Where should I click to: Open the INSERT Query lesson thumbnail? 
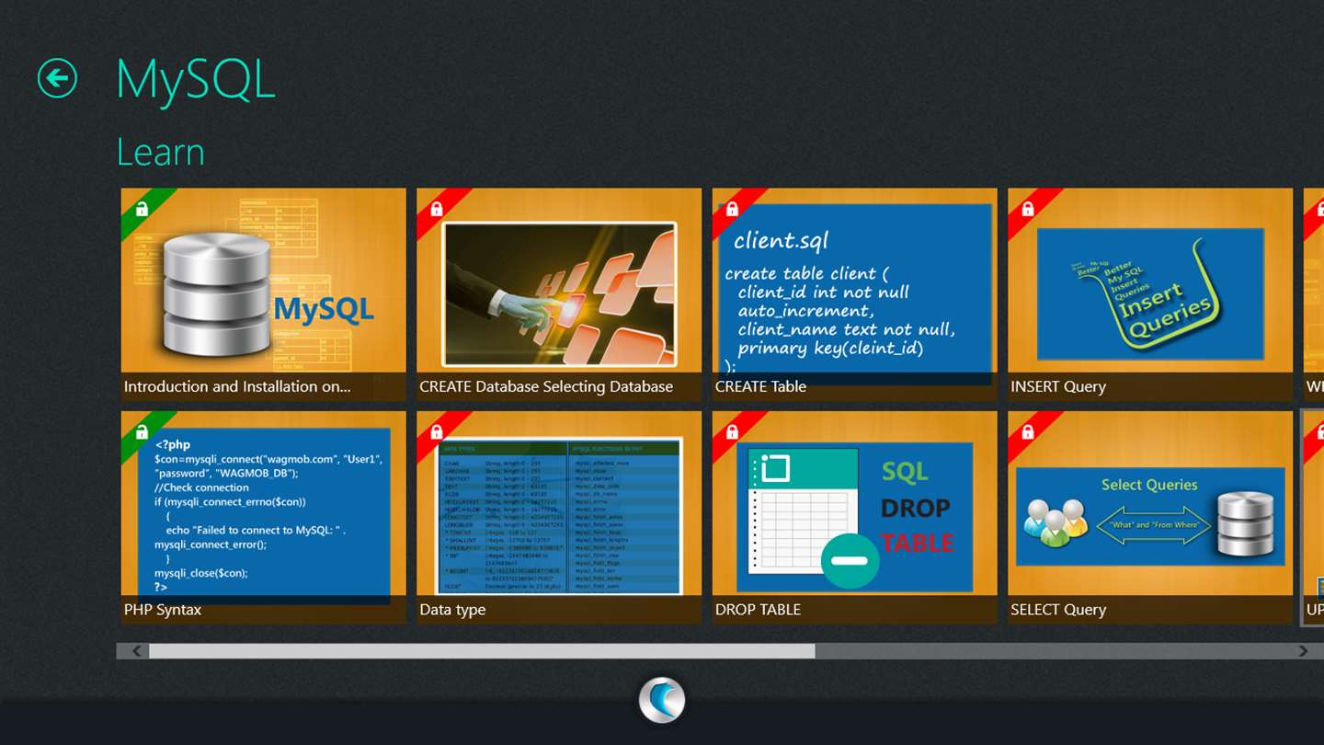tap(1150, 294)
